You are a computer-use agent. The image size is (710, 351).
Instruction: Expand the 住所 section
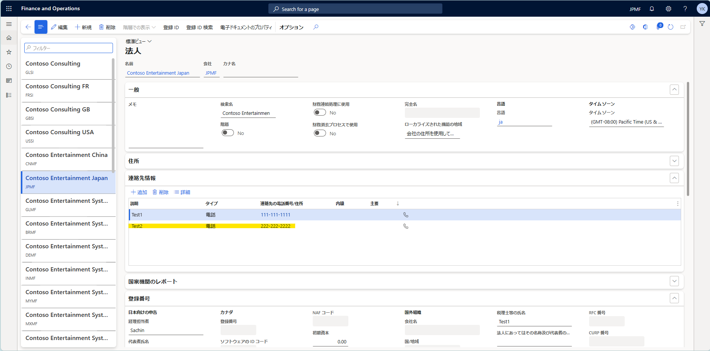[x=674, y=161]
